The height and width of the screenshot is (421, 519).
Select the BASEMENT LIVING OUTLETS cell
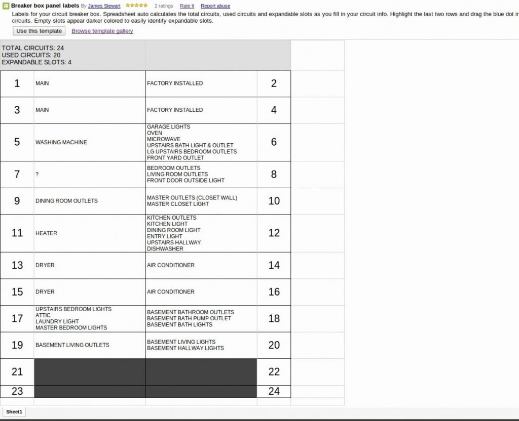[x=89, y=345]
